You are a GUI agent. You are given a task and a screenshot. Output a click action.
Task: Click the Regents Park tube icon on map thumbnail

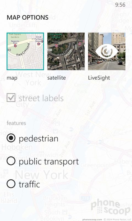15,46
